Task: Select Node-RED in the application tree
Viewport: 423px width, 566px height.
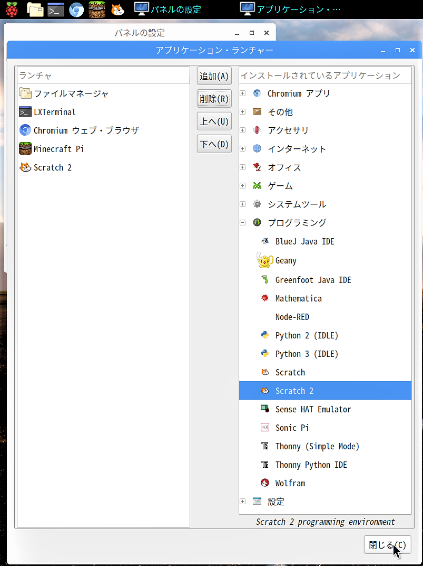Action: 292,317
